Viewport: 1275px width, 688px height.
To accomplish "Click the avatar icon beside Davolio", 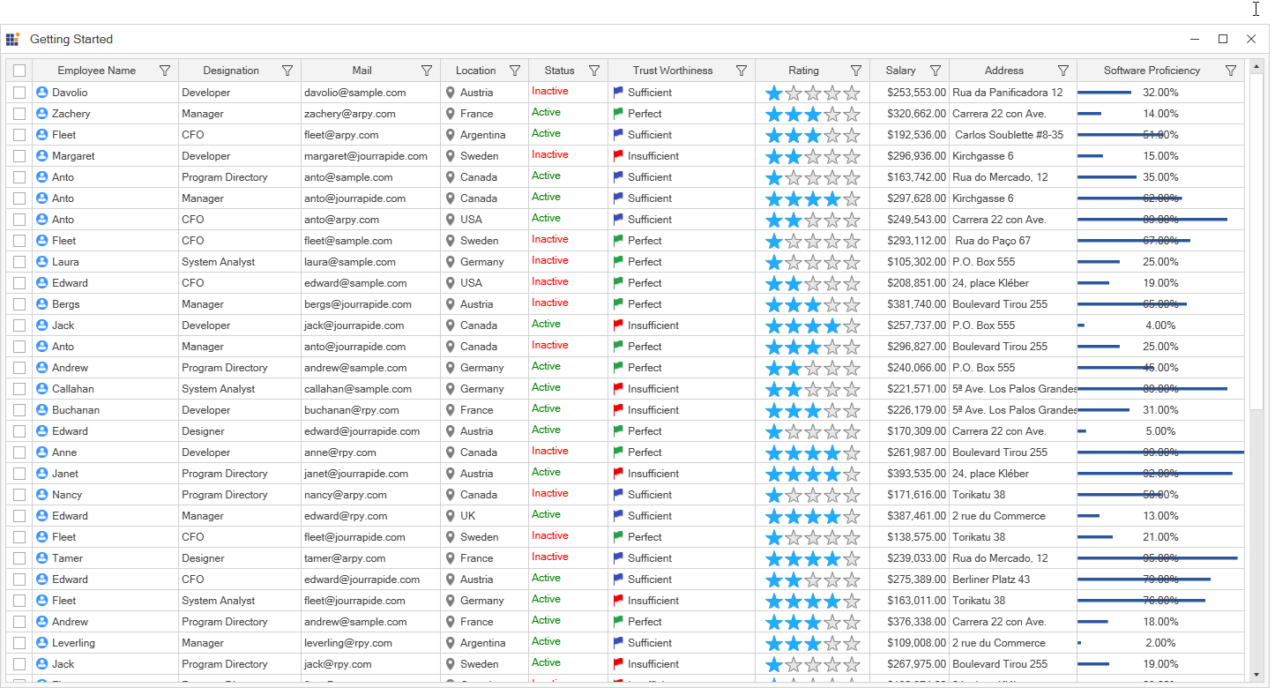I will pyautogui.click(x=43, y=92).
